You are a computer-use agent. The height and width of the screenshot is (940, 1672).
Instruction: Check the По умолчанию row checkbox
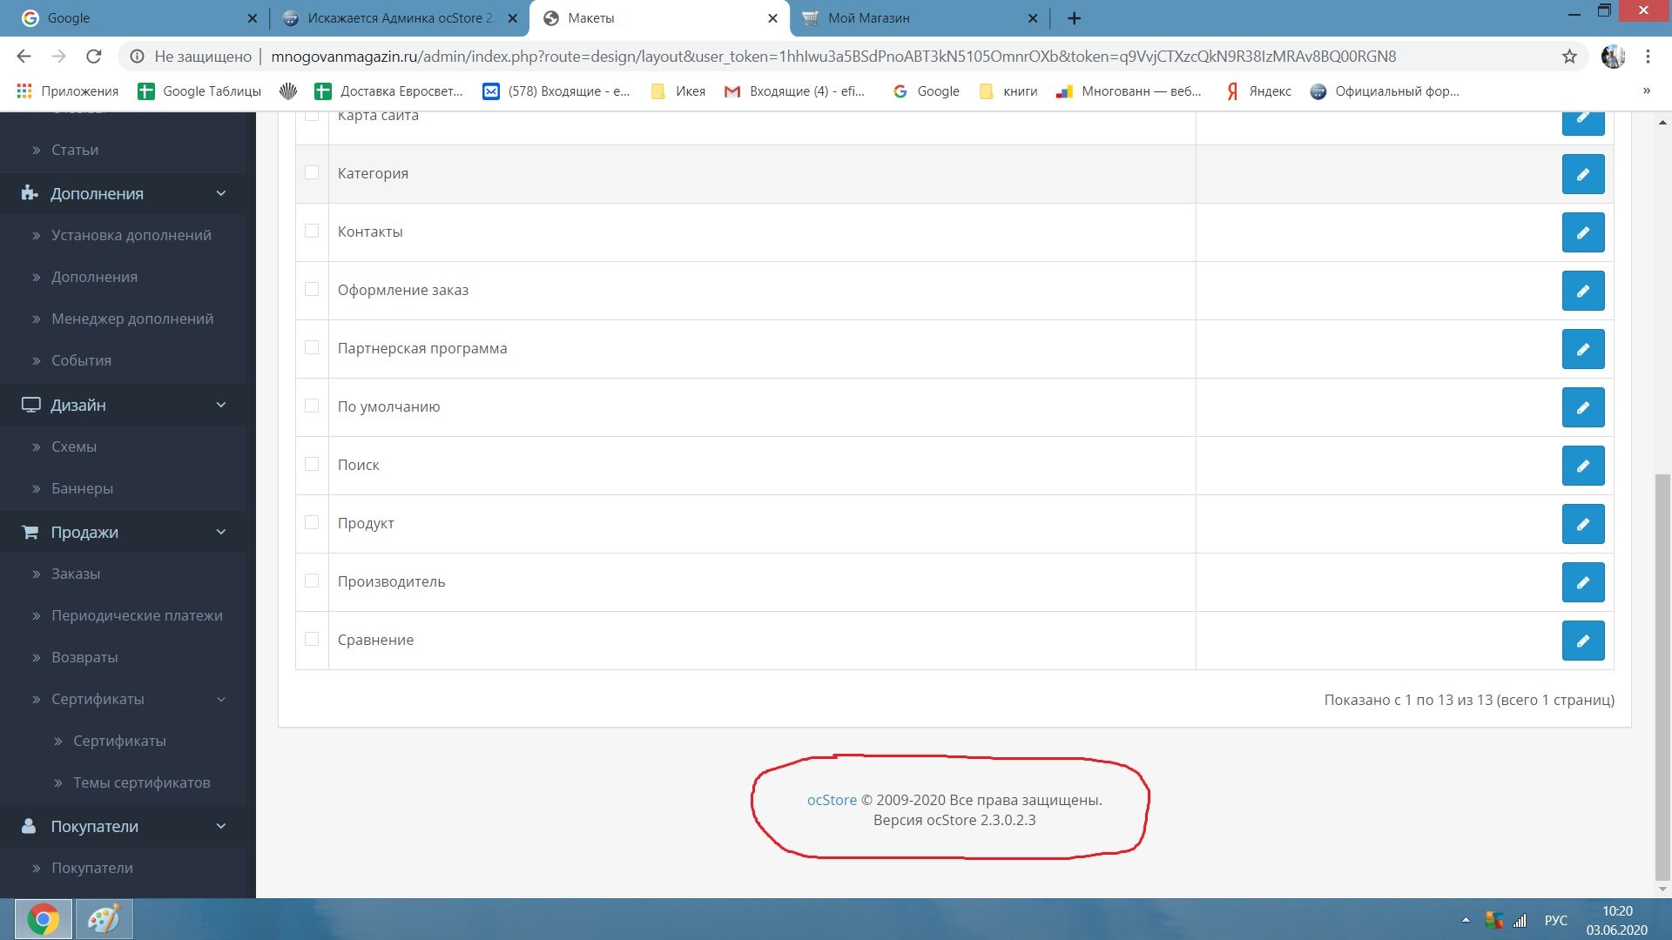[312, 406]
